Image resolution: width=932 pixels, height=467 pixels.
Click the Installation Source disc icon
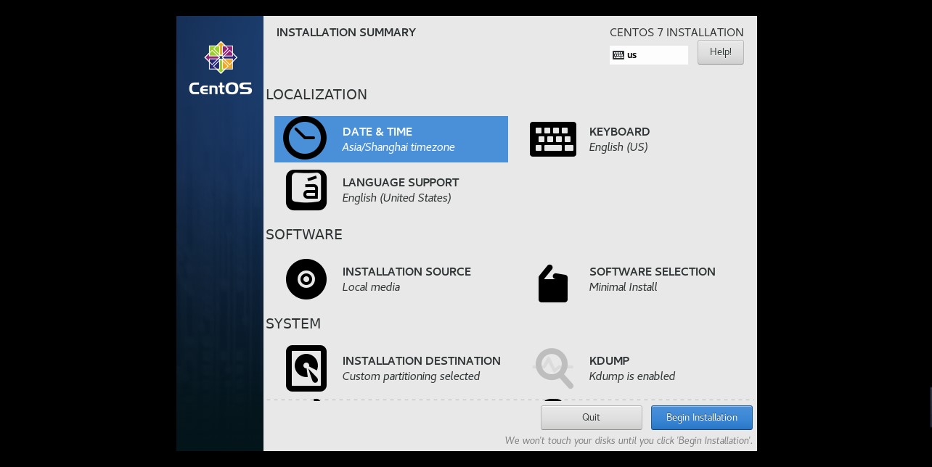click(306, 279)
